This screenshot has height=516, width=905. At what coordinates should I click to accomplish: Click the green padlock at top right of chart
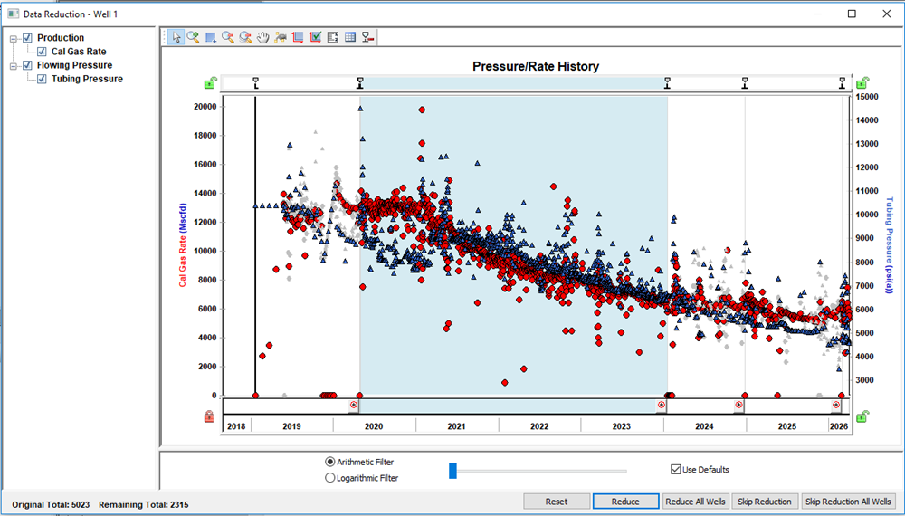click(x=862, y=83)
